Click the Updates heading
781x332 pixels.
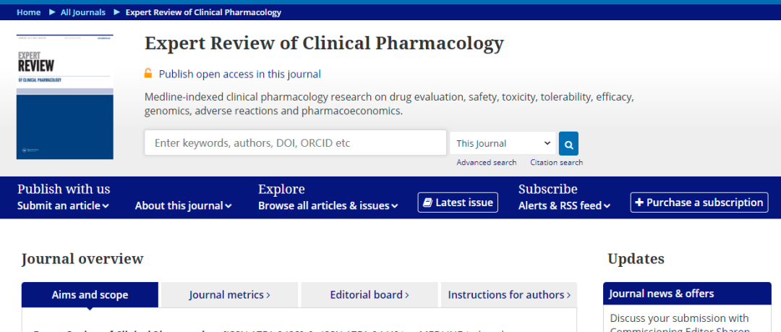coord(636,259)
